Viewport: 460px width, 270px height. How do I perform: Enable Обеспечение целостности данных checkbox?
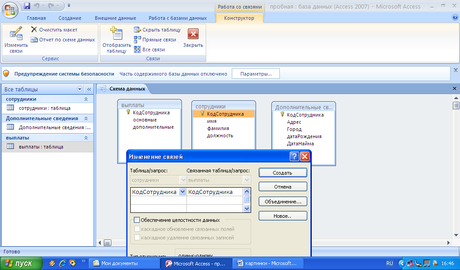[137, 220]
